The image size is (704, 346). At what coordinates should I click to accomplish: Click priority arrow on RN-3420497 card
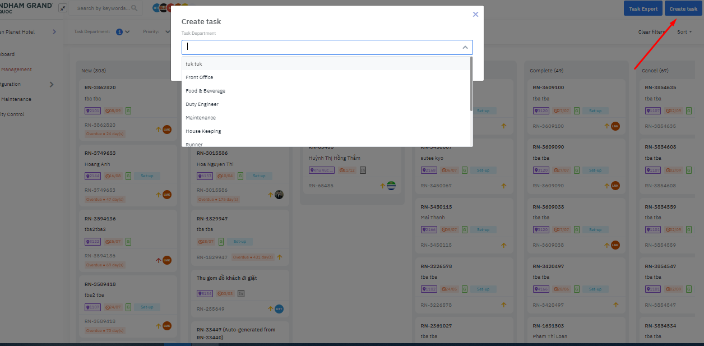coord(615,305)
